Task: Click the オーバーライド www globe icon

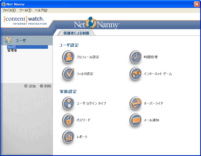Action: (136, 103)
